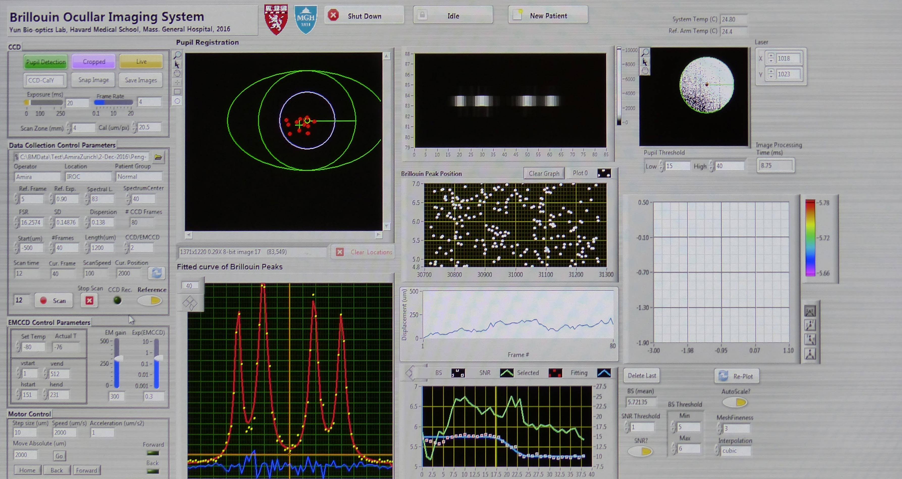The width and height of the screenshot is (902, 479).
Task: Toggle the Reference switch
Action: 150,300
